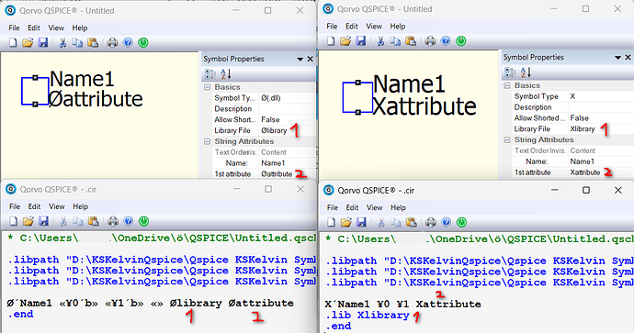Click Open folder icon in top-left window
Image resolution: width=634 pixels, height=333 pixels.
pyautogui.click(x=28, y=42)
